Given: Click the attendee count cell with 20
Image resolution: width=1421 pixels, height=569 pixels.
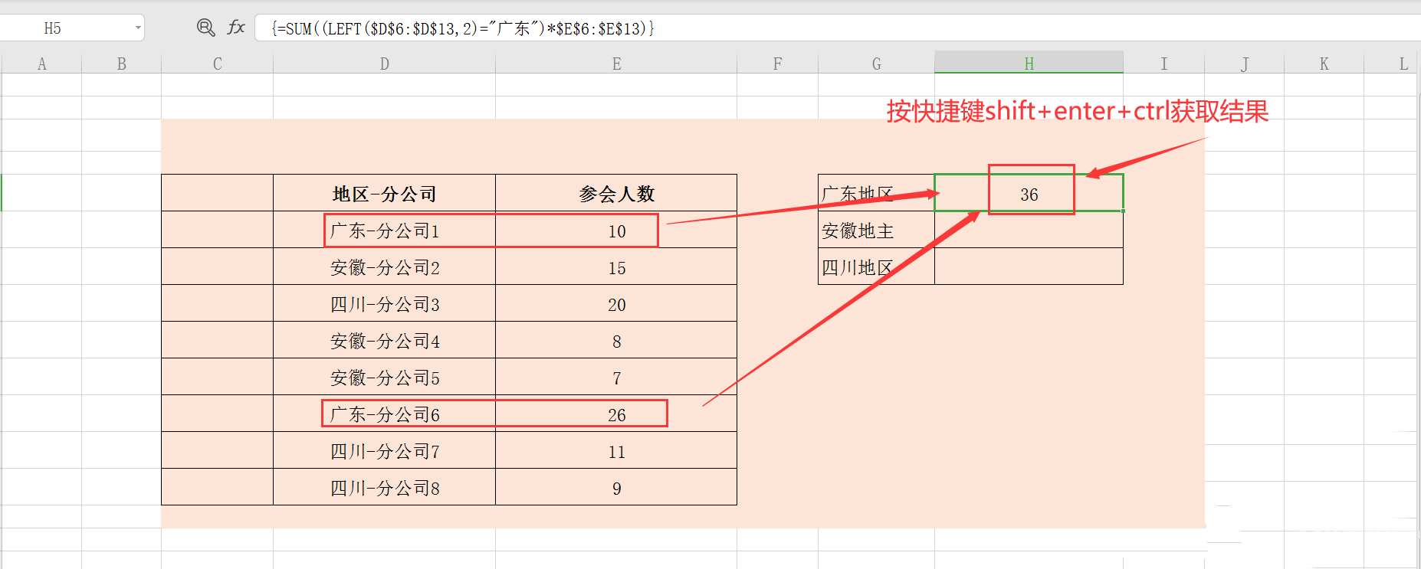Looking at the screenshot, I should point(616,303).
